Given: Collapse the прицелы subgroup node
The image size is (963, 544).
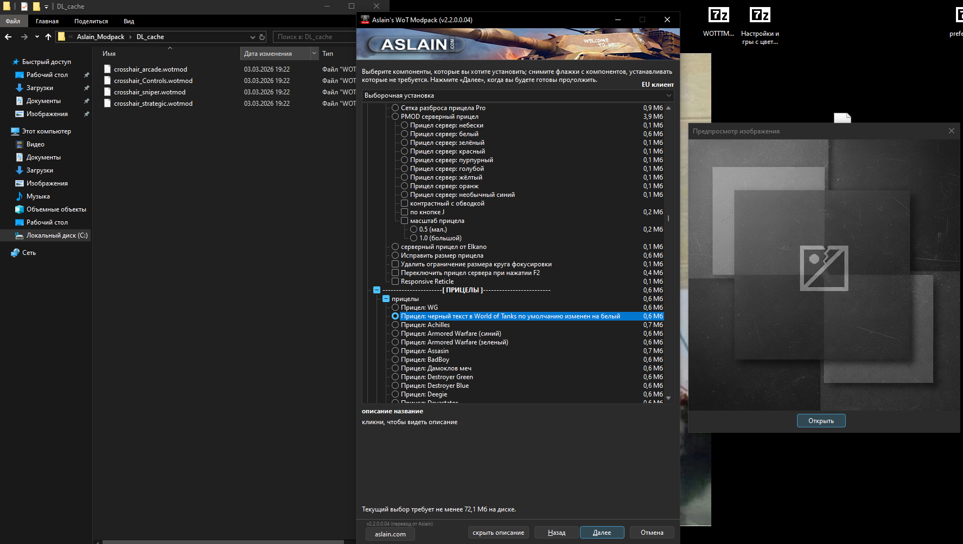Looking at the screenshot, I should [x=386, y=299].
